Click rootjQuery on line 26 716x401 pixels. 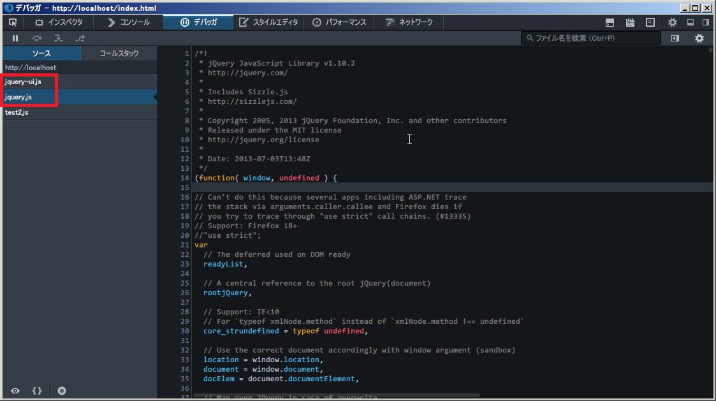tap(226, 293)
